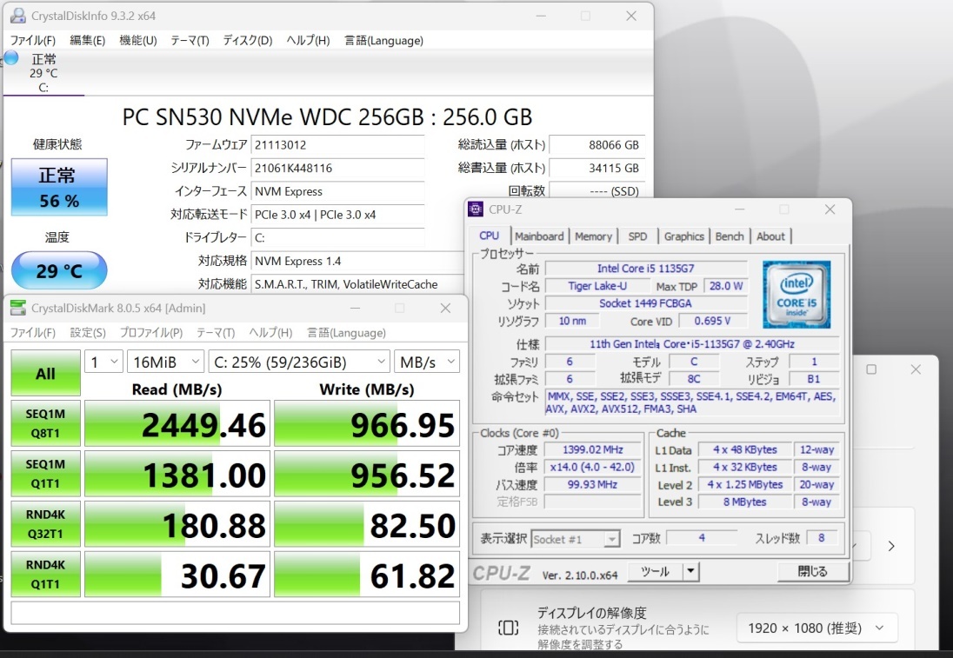The width and height of the screenshot is (953, 658).
Task: Open the 1920 × 1080 resolution dropdown
Action: pyautogui.click(x=817, y=628)
